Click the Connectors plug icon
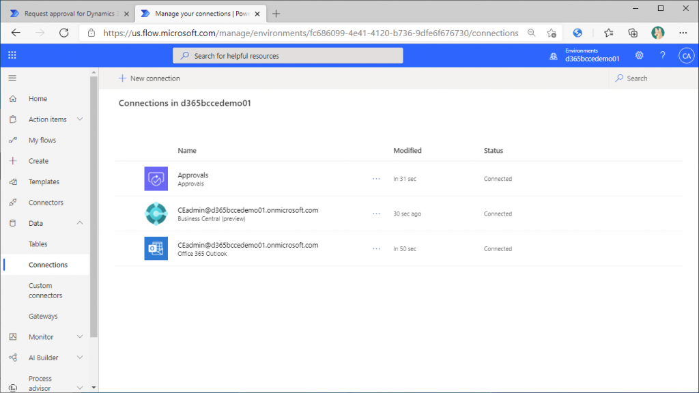The image size is (699, 393). pos(13,202)
